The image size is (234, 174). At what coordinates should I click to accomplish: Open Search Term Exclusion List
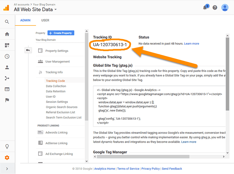(x=64, y=117)
